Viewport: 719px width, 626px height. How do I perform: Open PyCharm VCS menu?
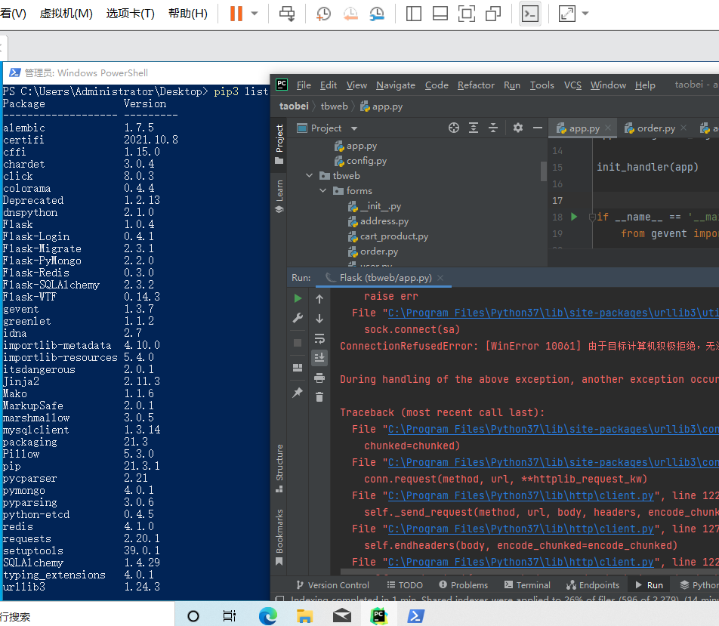coord(572,85)
